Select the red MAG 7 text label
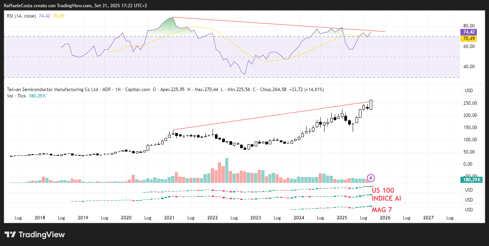This screenshot has width=489, height=246. pyautogui.click(x=381, y=210)
